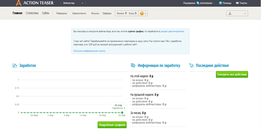This screenshot has width=261, height=131.
Task: Click the 0.5 y-axis label
Action: pyautogui.click(x=18, y=96)
